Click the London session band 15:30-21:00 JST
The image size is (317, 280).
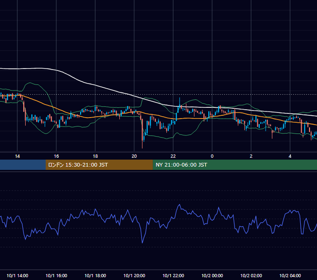(x=99, y=165)
